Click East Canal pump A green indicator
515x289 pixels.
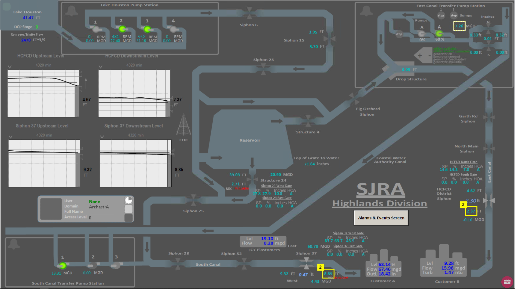[439, 33]
